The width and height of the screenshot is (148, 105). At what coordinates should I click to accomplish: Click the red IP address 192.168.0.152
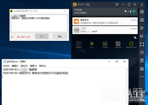tap(23, 37)
